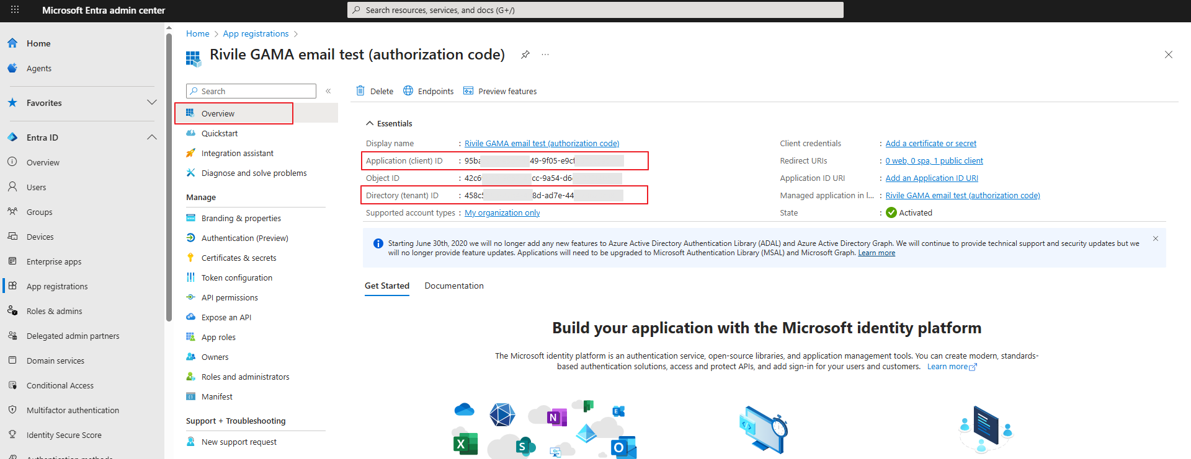
Task: Go to Home breadcrumb link
Action: click(x=197, y=33)
